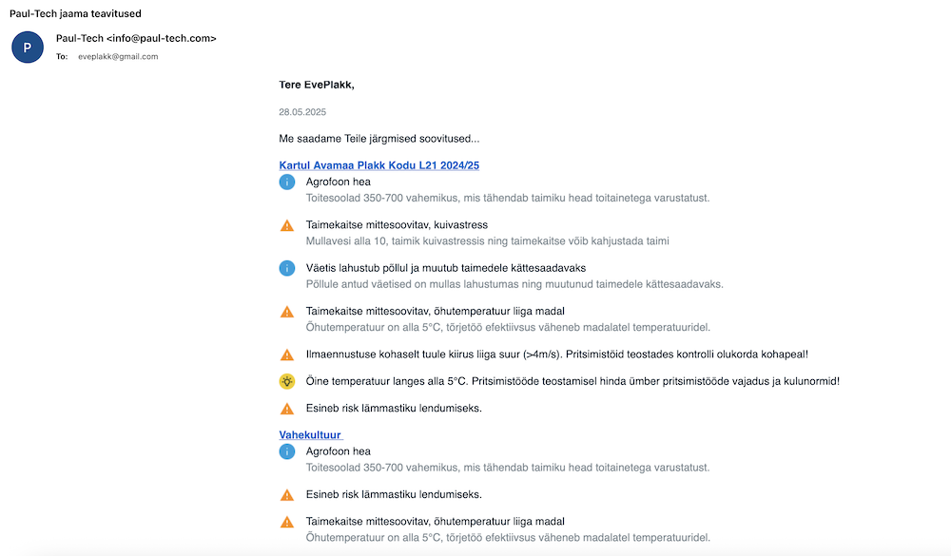Click the warning icon next to kuivastress alert
Image resolution: width=951 pixels, height=556 pixels.
(287, 225)
